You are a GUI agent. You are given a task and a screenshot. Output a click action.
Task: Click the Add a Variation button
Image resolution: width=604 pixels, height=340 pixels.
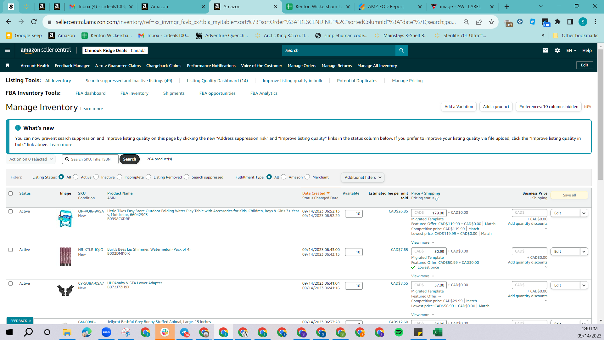(x=459, y=107)
